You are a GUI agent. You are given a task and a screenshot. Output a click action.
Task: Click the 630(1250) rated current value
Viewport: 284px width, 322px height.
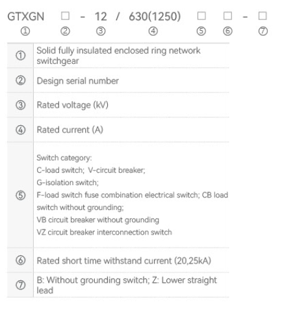(155, 16)
